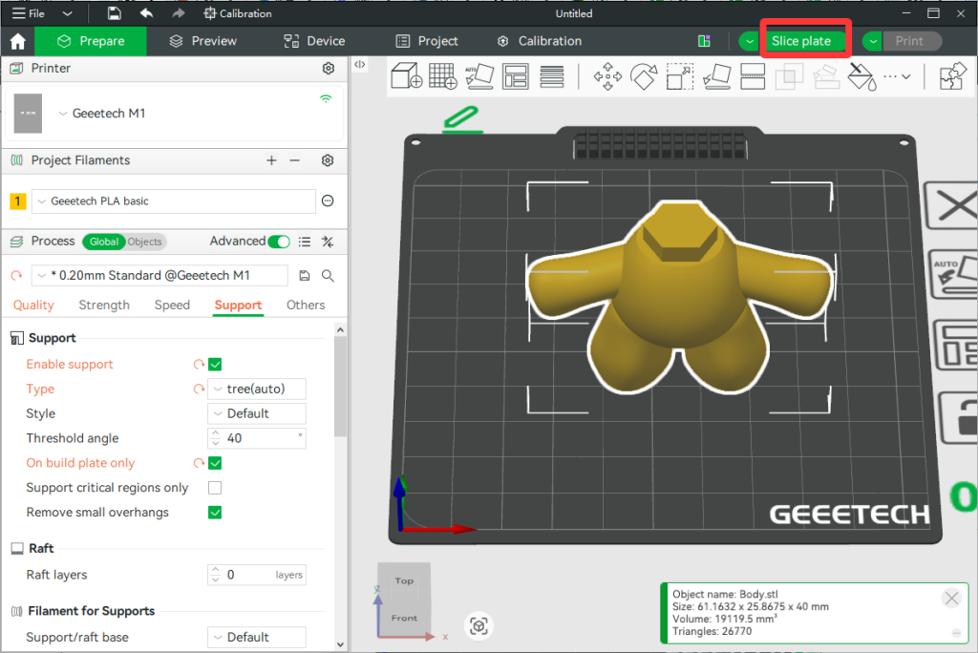Click the Add object cube icon
Screen dimensions: 978x653
tap(408, 75)
